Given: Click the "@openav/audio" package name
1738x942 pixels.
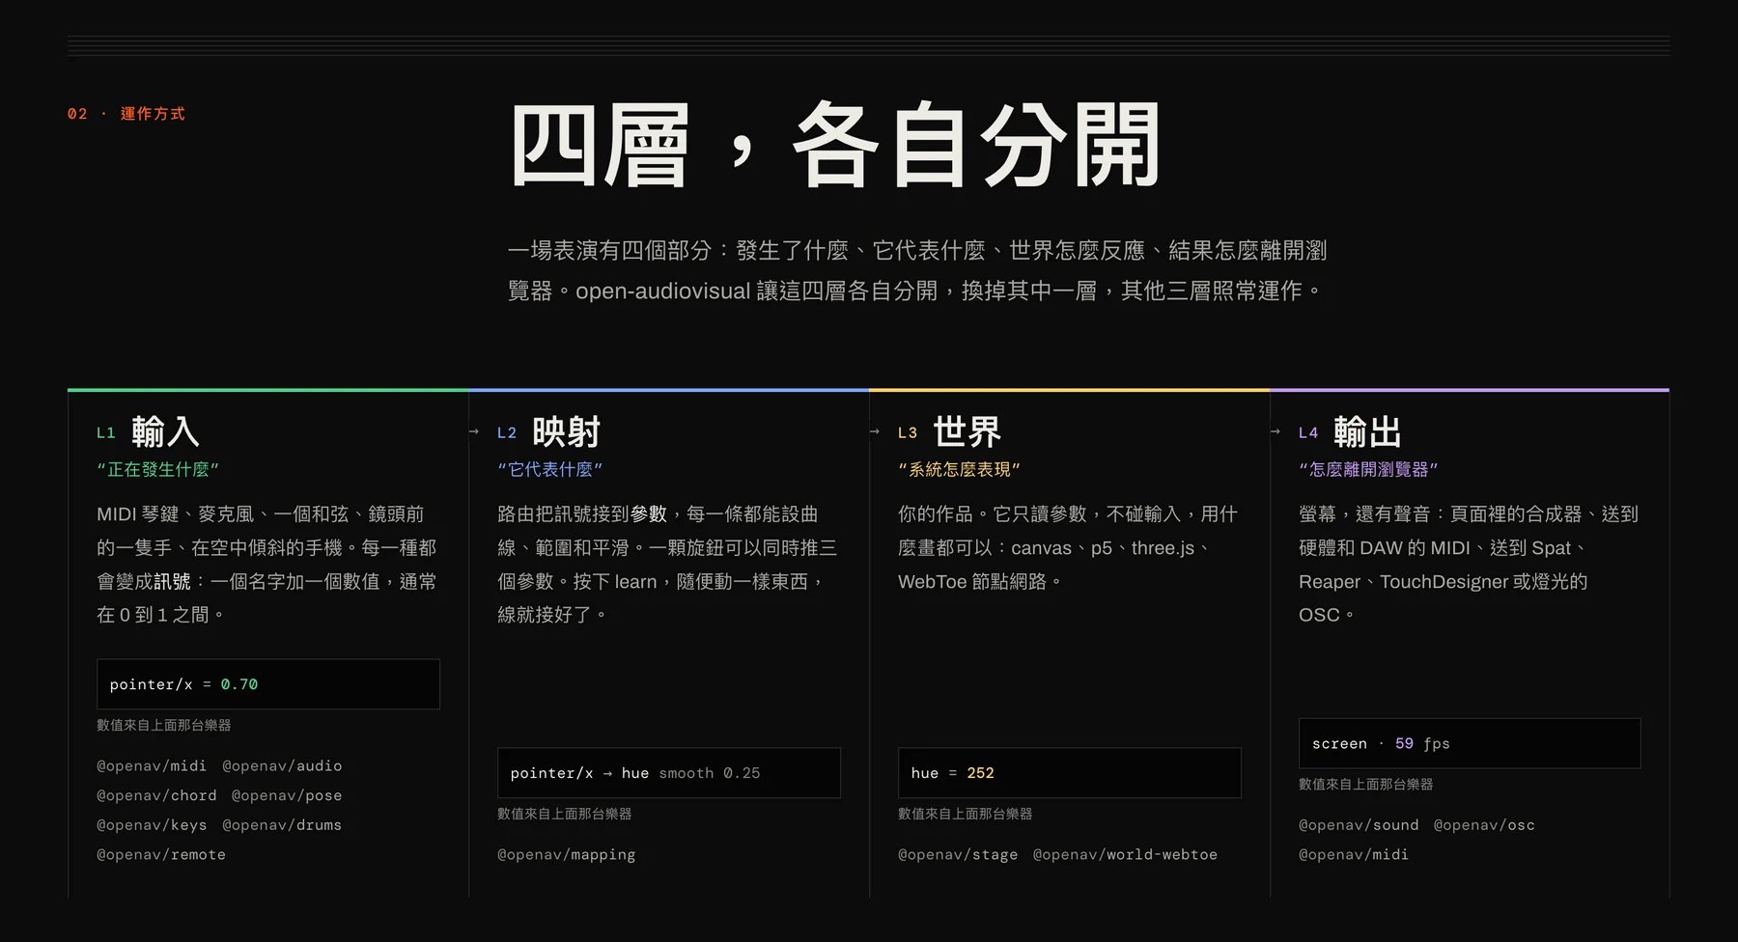Looking at the screenshot, I should point(282,765).
